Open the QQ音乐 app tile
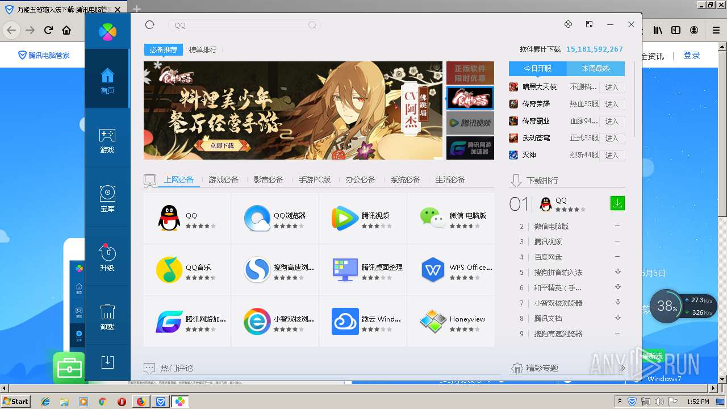Viewport: 727px width, 409px height. tap(187, 270)
